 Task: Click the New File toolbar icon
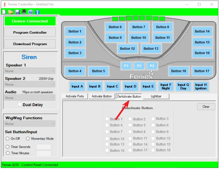pos(4,12)
